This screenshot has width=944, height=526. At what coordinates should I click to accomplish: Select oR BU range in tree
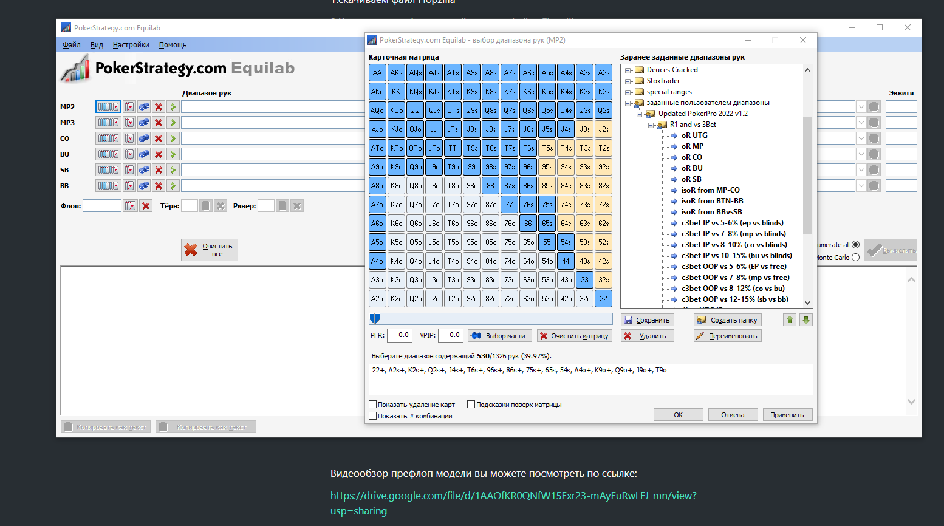[x=692, y=168]
